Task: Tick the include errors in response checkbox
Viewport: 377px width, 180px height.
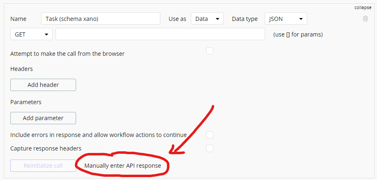Action: tap(210, 135)
